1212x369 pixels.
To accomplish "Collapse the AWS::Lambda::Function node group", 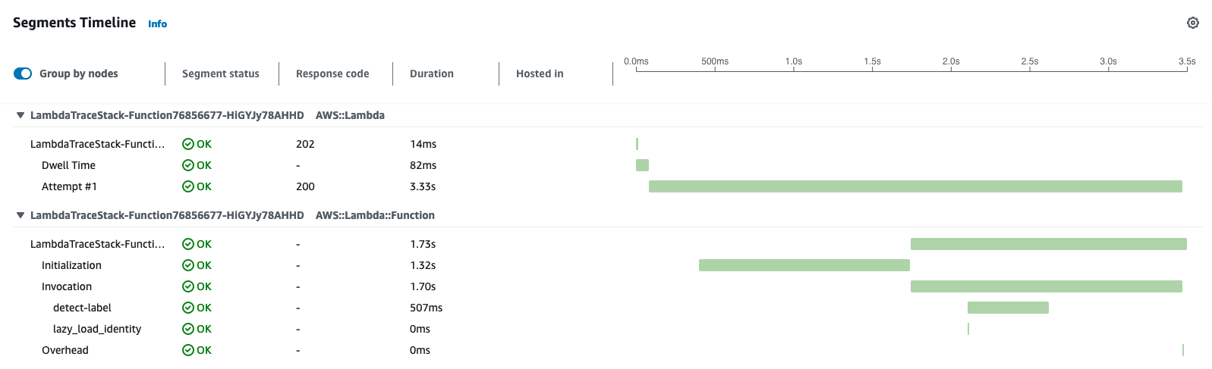I will 20,215.
